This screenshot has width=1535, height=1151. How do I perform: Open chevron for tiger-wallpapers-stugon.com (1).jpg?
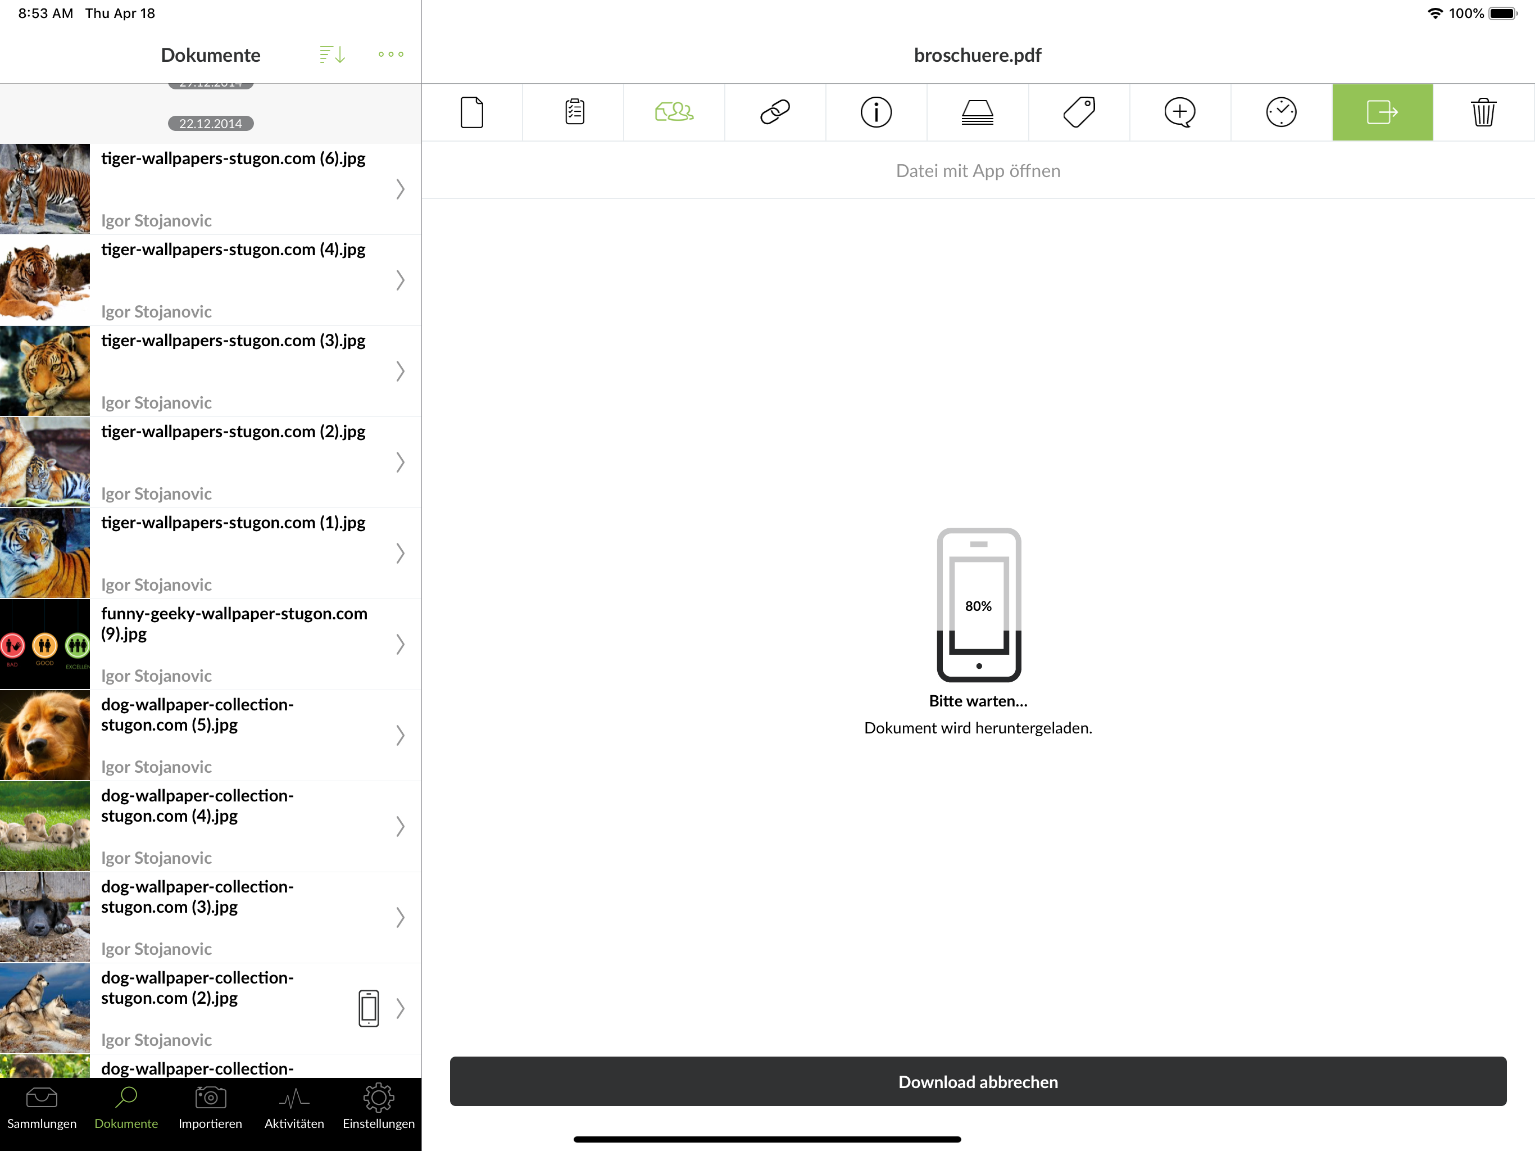[x=401, y=552]
